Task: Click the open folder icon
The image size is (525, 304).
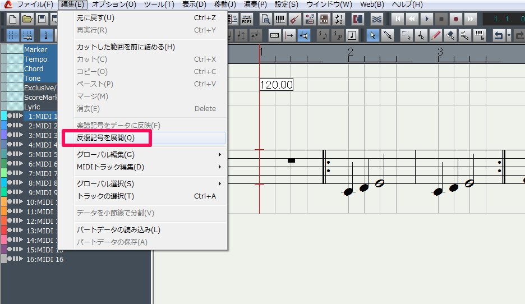Action: (26, 19)
